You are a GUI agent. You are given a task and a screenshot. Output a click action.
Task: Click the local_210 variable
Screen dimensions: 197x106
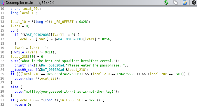(x=101, y=74)
